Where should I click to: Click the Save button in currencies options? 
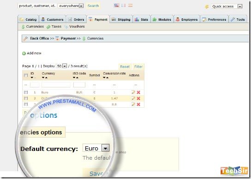pyautogui.click(x=96, y=173)
